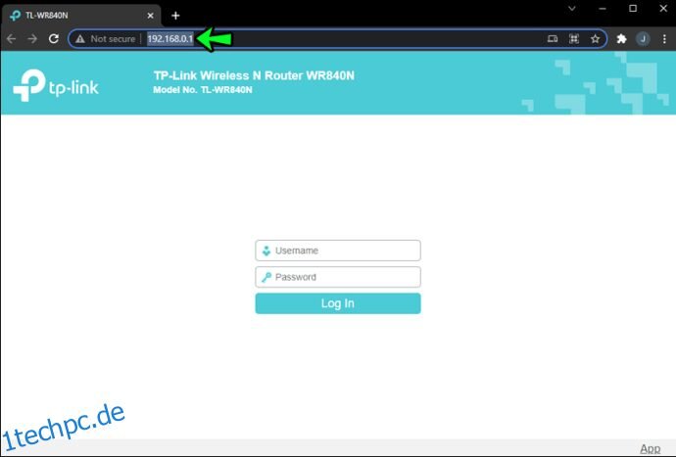The width and height of the screenshot is (676, 457).
Task: View the Not secure site warning
Action: (x=105, y=39)
